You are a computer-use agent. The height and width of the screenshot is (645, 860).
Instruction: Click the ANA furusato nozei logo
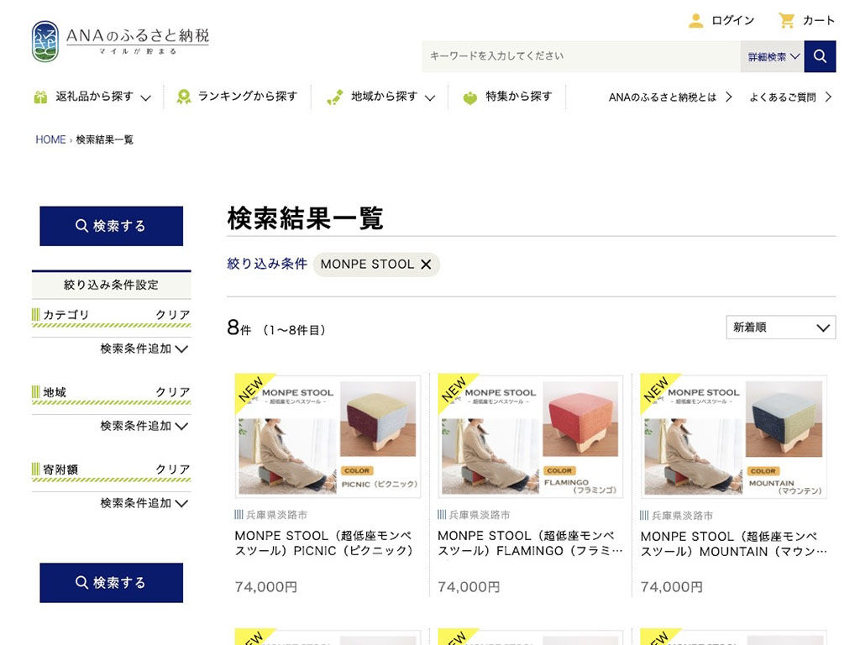[120, 41]
